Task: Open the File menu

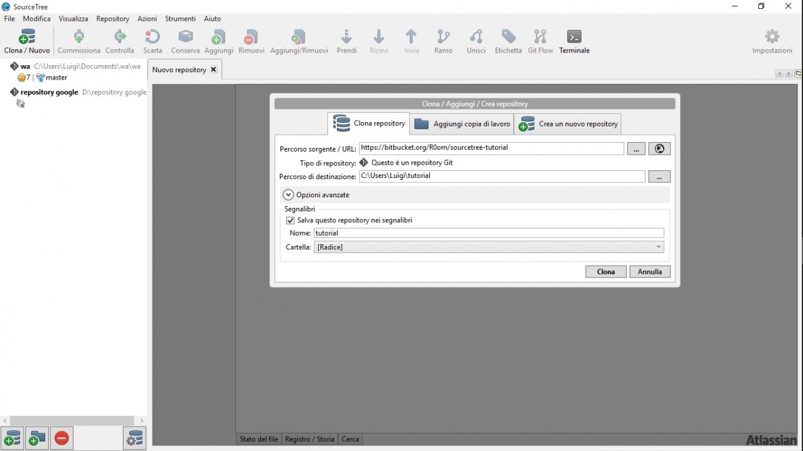Action: tap(9, 19)
